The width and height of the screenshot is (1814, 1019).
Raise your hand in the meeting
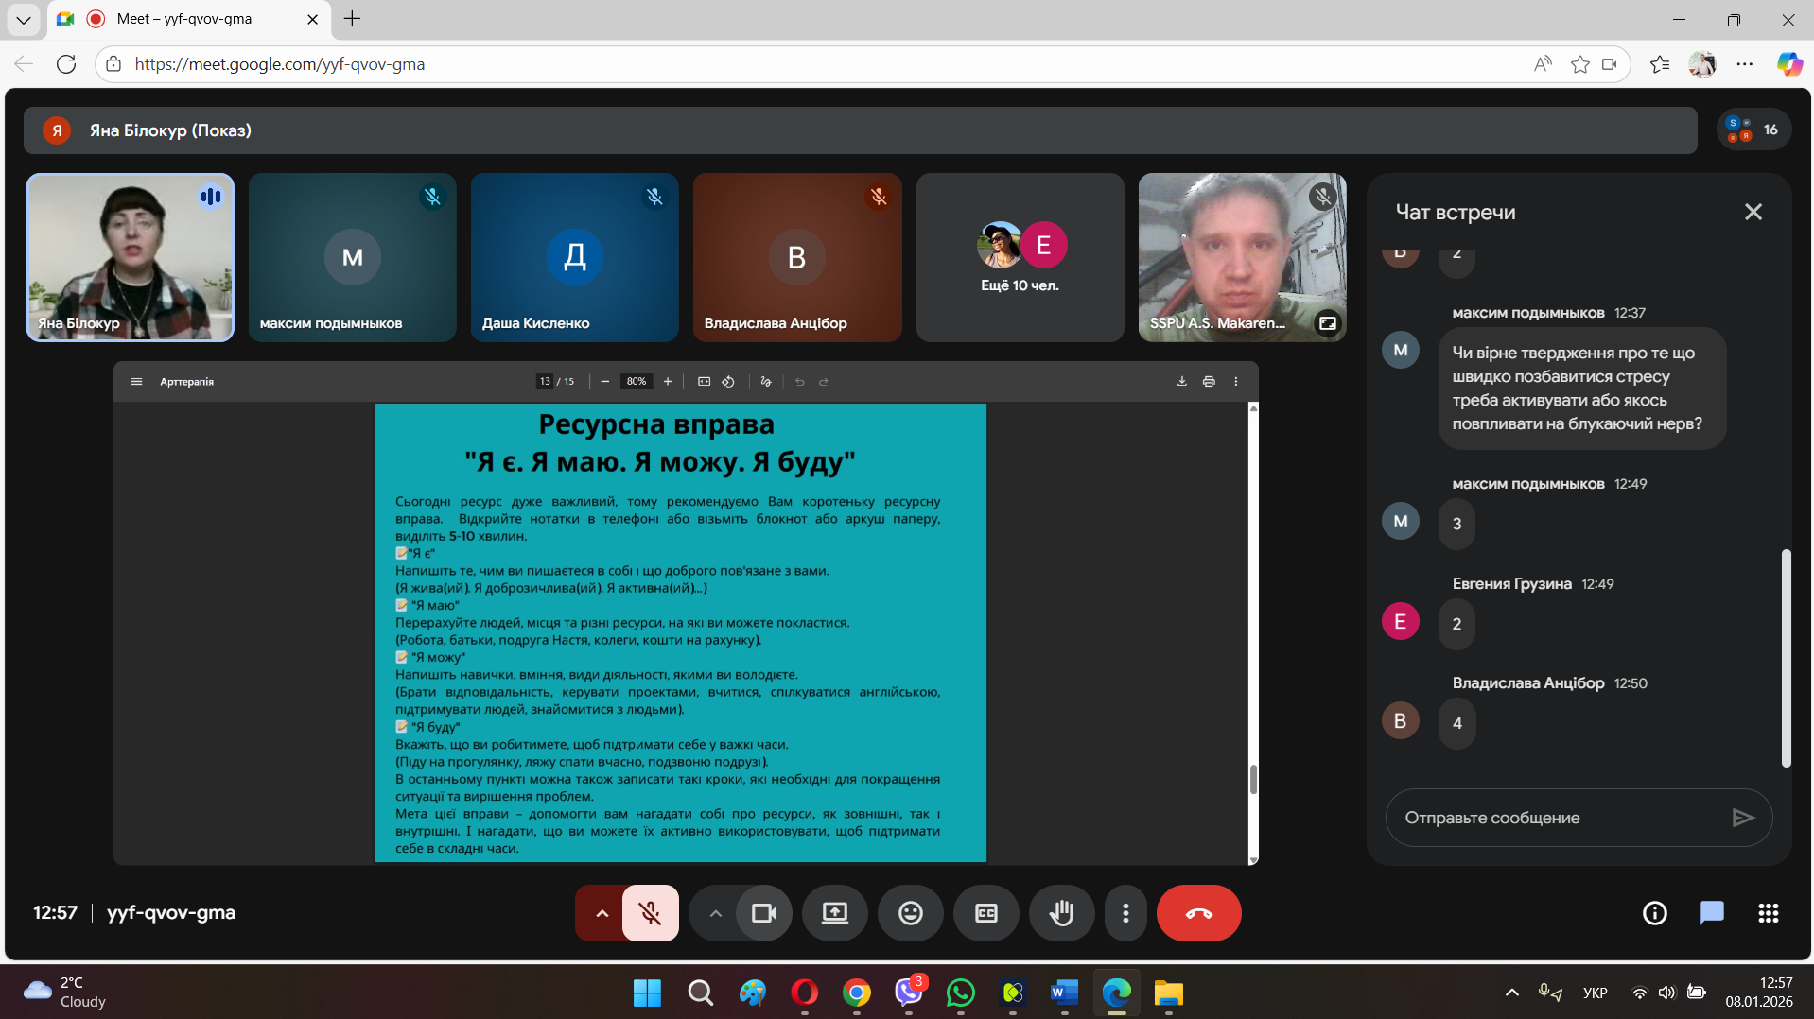point(1061,913)
